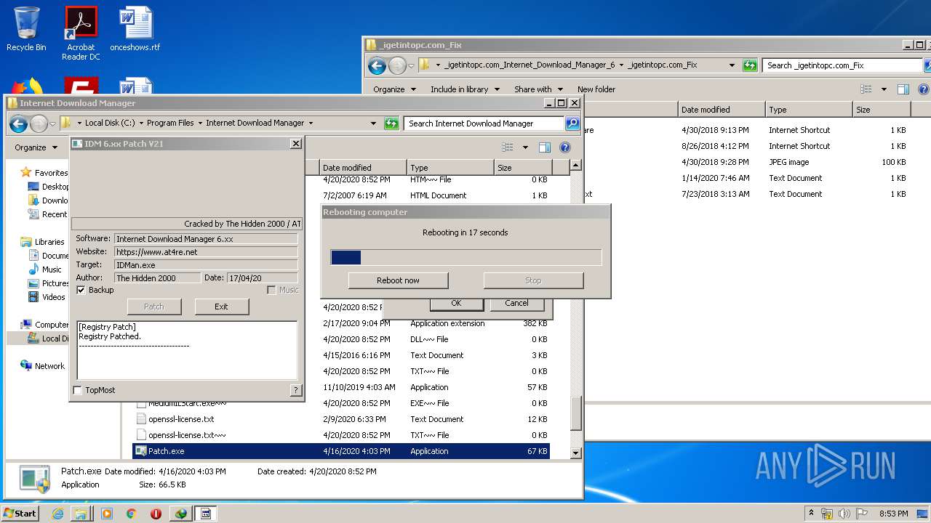
Task: Click the Website field in IDM Patch
Action: [x=206, y=252]
